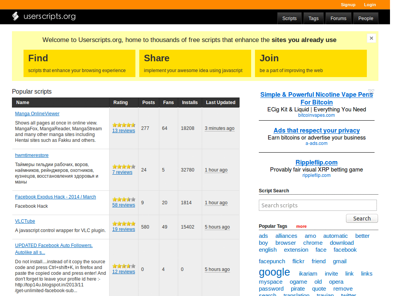Open rippleflip.com small link

pyautogui.click(x=316, y=175)
